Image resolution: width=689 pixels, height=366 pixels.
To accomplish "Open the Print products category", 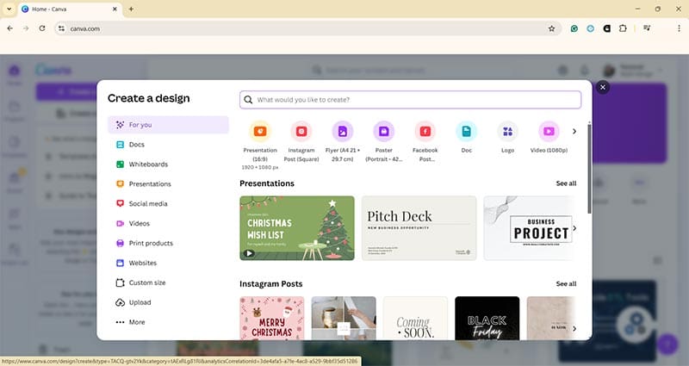I will [168, 244].
